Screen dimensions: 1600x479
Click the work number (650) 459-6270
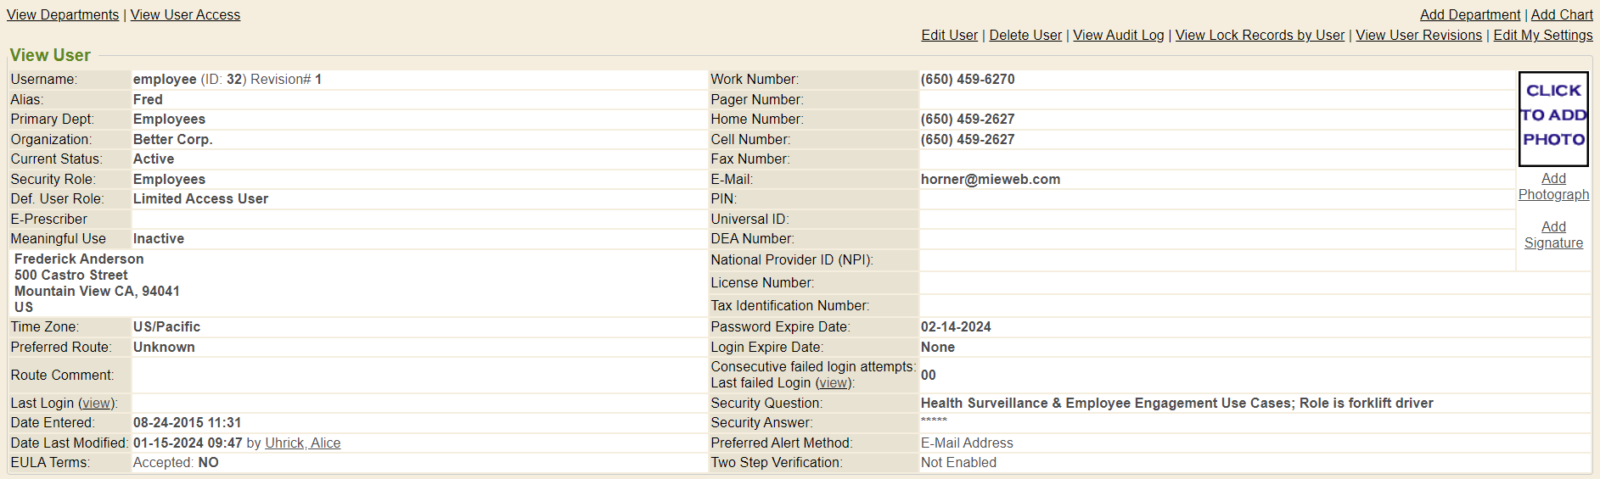pyautogui.click(x=967, y=80)
